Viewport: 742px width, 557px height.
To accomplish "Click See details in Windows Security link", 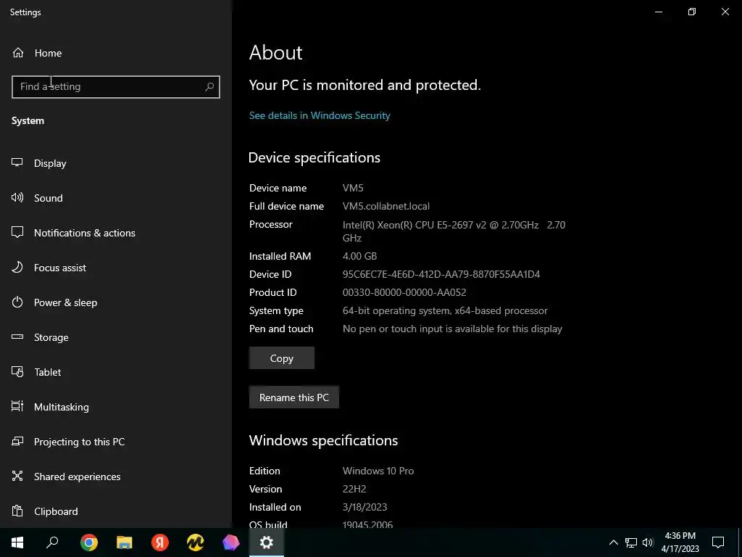I will click(320, 115).
